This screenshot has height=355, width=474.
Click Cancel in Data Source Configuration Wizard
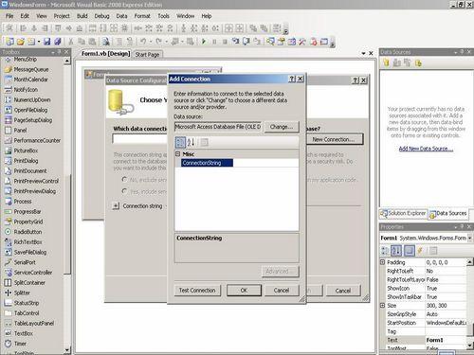(343, 291)
